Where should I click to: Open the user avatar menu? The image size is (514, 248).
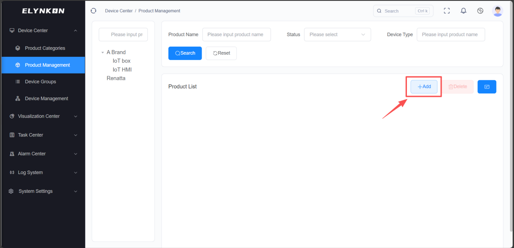[497, 11]
